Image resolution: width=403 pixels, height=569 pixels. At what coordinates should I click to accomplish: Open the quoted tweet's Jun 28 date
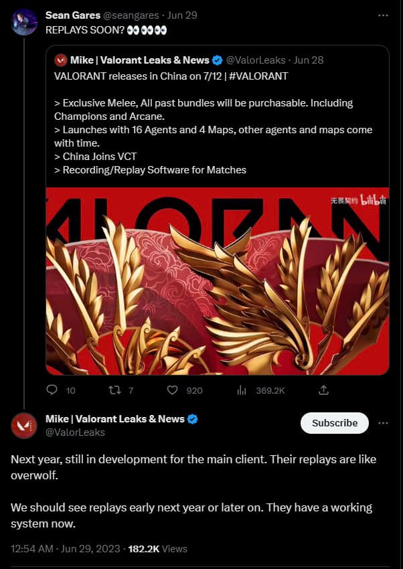309,60
